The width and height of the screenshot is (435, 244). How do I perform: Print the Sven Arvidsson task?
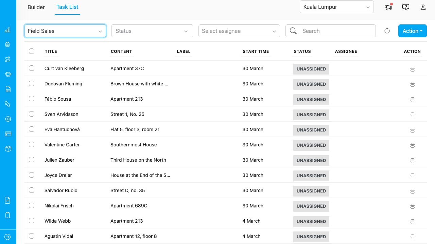(x=413, y=115)
